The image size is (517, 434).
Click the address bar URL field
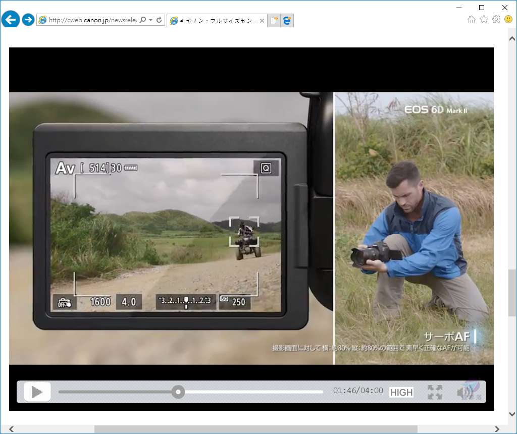92,20
